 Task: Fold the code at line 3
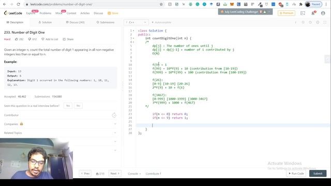click(x=133, y=38)
